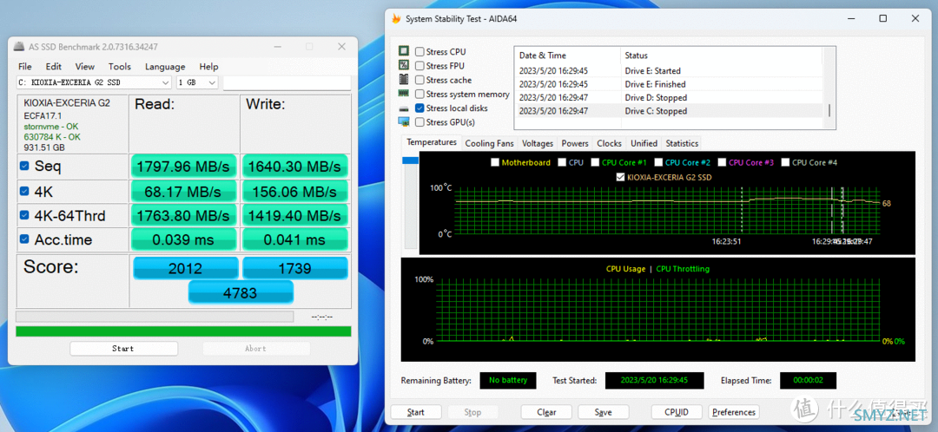Open the 1 GB test size dropdown
The width and height of the screenshot is (938, 432).
coord(197,82)
